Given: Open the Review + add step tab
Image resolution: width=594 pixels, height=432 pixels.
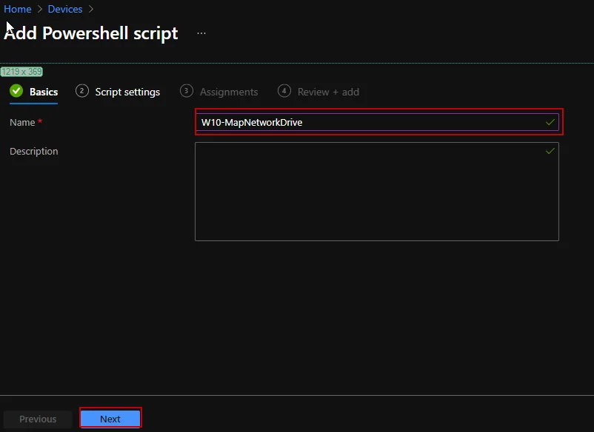Looking at the screenshot, I should [x=318, y=92].
